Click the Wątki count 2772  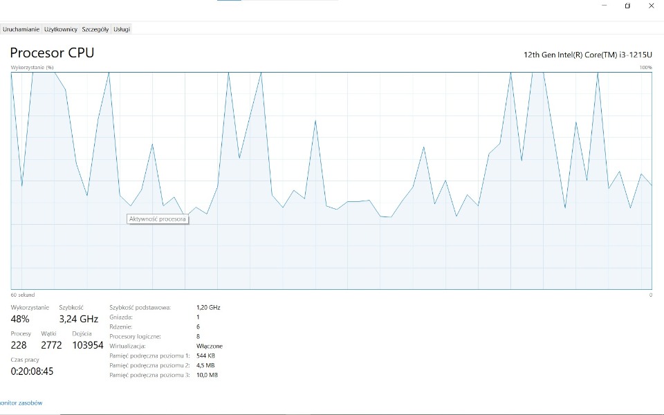pos(51,345)
